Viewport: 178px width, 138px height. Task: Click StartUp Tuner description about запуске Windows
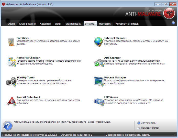pyautogui.click(x=44, y=82)
